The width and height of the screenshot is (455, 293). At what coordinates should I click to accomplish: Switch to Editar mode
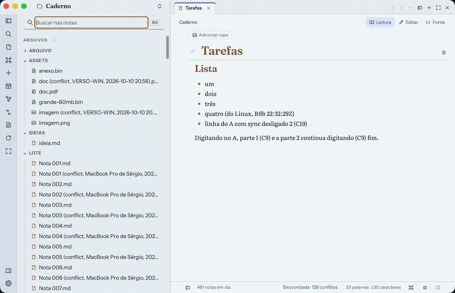tap(409, 22)
